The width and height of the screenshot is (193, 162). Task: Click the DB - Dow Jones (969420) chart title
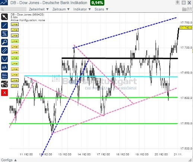pos(27,15)
